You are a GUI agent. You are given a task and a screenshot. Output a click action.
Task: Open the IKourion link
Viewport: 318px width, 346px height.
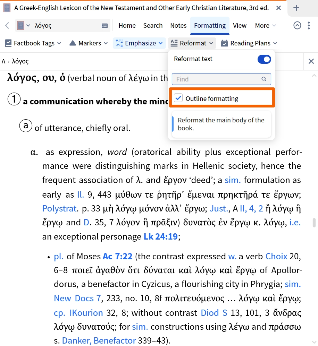(86, 313)
